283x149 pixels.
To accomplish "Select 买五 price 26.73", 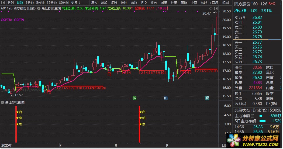I will 257,62.
